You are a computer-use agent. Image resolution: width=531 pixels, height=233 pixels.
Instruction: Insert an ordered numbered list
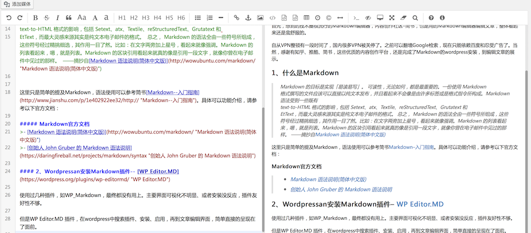[x=209, y=18]
